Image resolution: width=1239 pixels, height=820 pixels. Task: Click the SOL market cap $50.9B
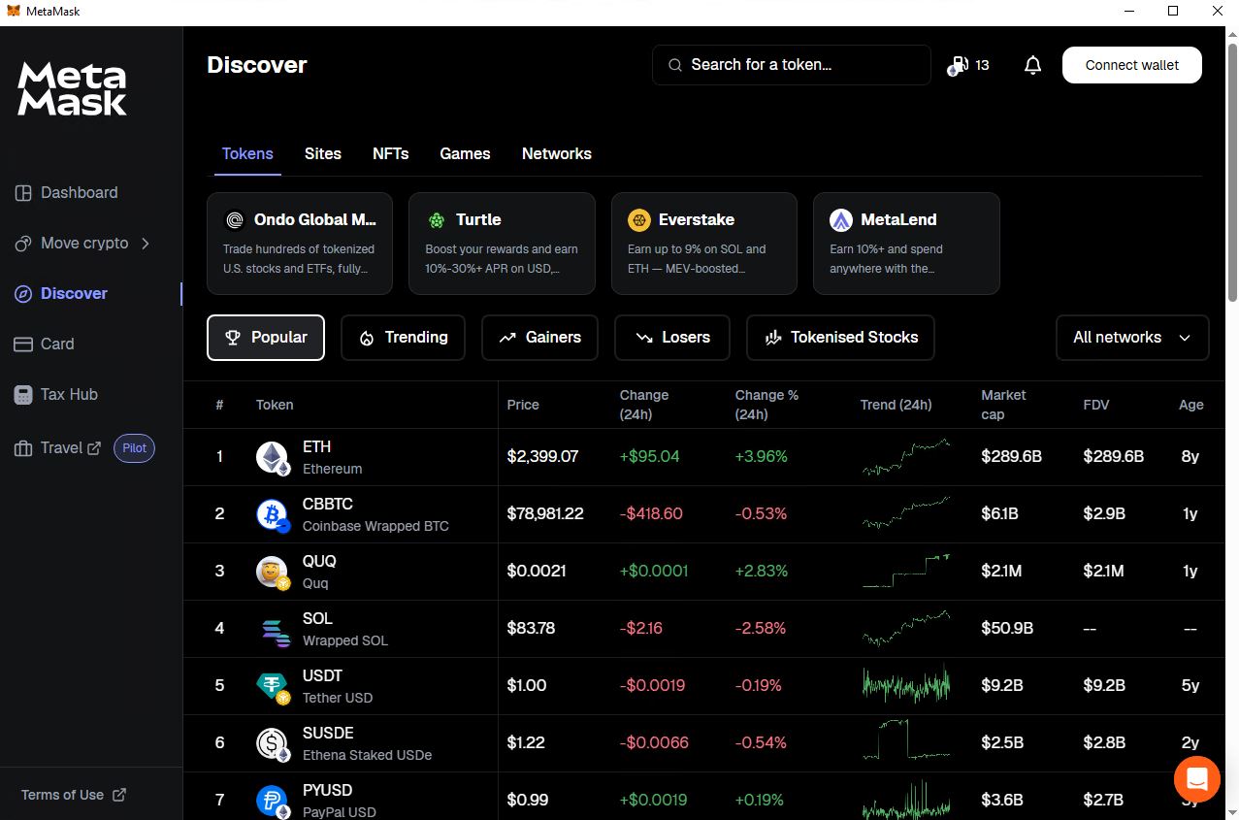click(1007, 628)
